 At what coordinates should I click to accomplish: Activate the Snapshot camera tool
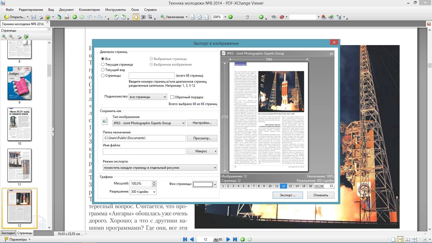(143, 17)
